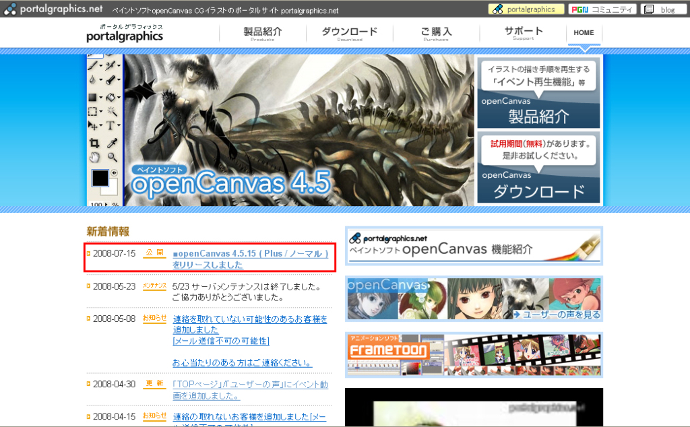
Task: Click the black foreground color swatch in the banner
Action: (100, 178)
